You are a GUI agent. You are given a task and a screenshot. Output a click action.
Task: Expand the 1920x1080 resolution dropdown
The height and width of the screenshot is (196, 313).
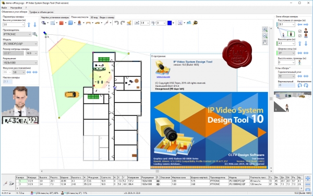[x=20, y=63]
